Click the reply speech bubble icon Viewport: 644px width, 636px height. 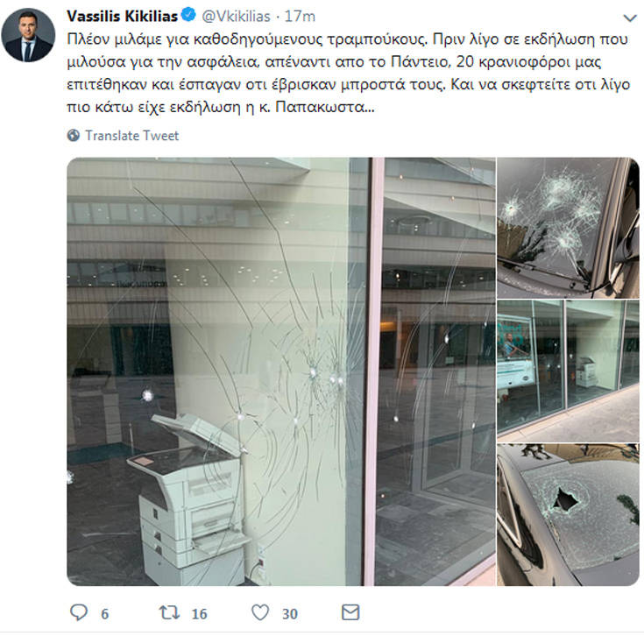click(79, 612)
